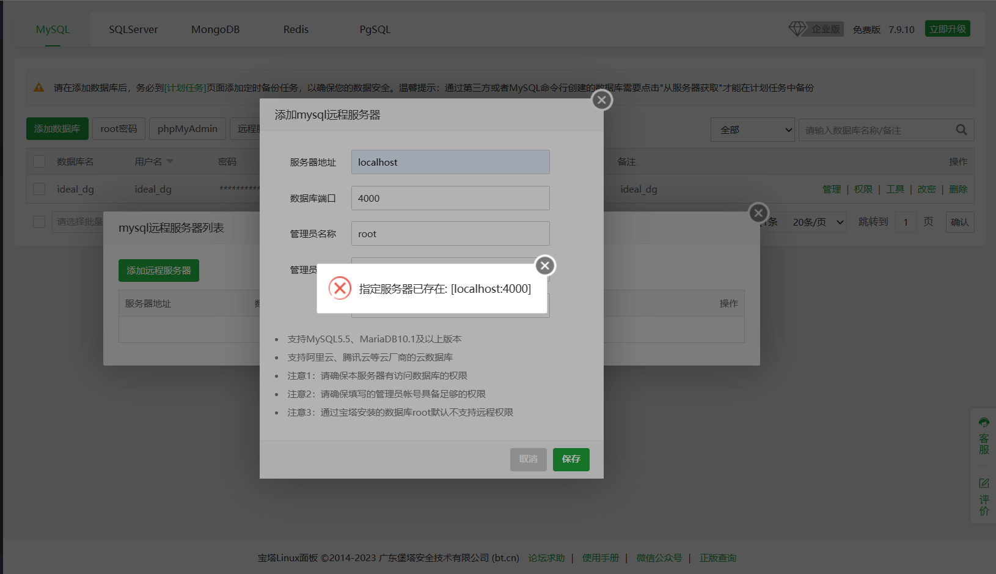Close the add mysql remote server dialog
The width and height of the screenshot is (996, 574).
tap(602, 100)
